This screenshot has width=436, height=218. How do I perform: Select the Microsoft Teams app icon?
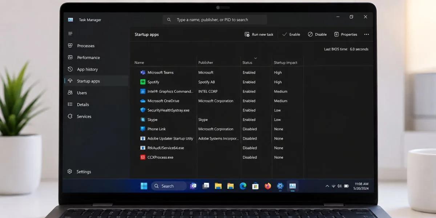[143, 72]
